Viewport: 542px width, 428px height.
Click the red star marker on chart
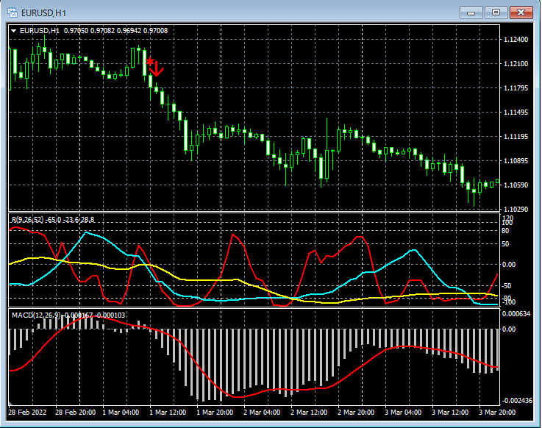point(149,62)
